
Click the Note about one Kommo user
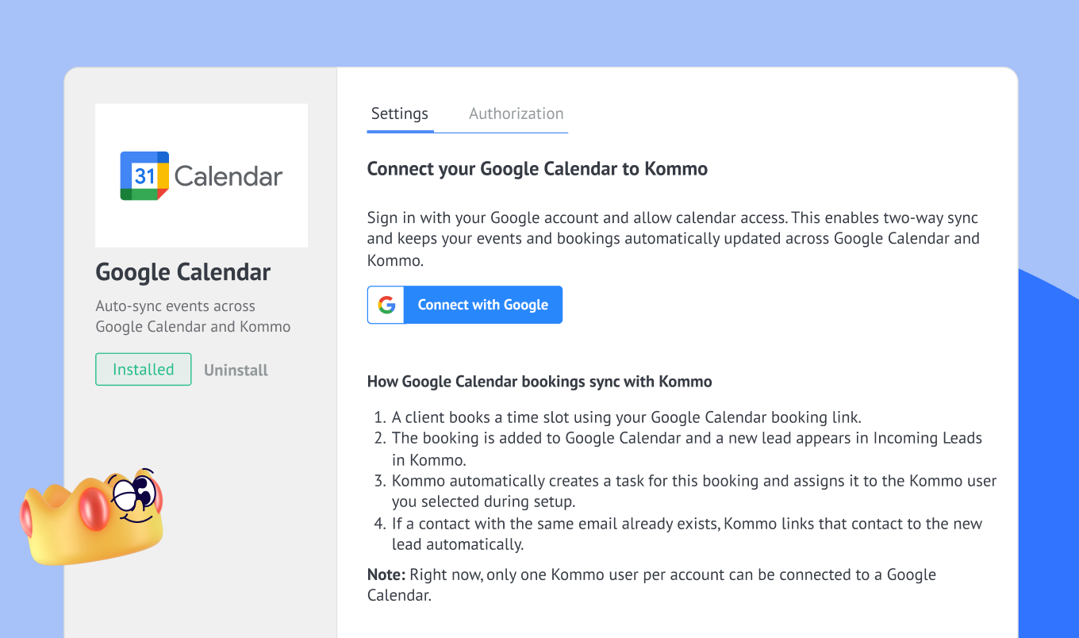click(651, 585)
